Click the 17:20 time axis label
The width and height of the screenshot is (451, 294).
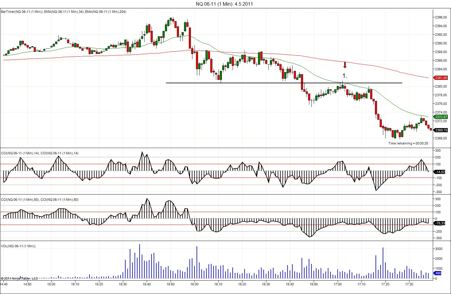[385, 284]
